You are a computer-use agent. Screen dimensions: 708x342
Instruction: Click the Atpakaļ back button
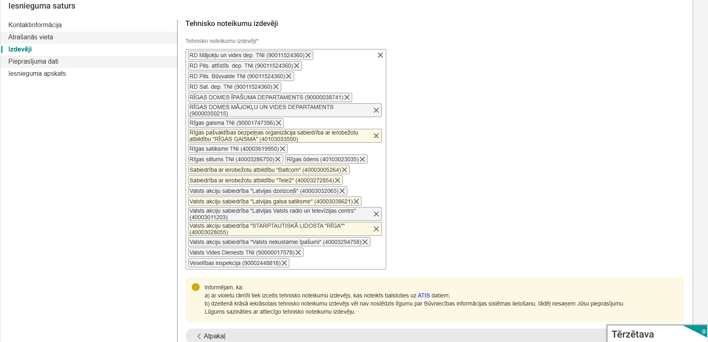(211, 336)
